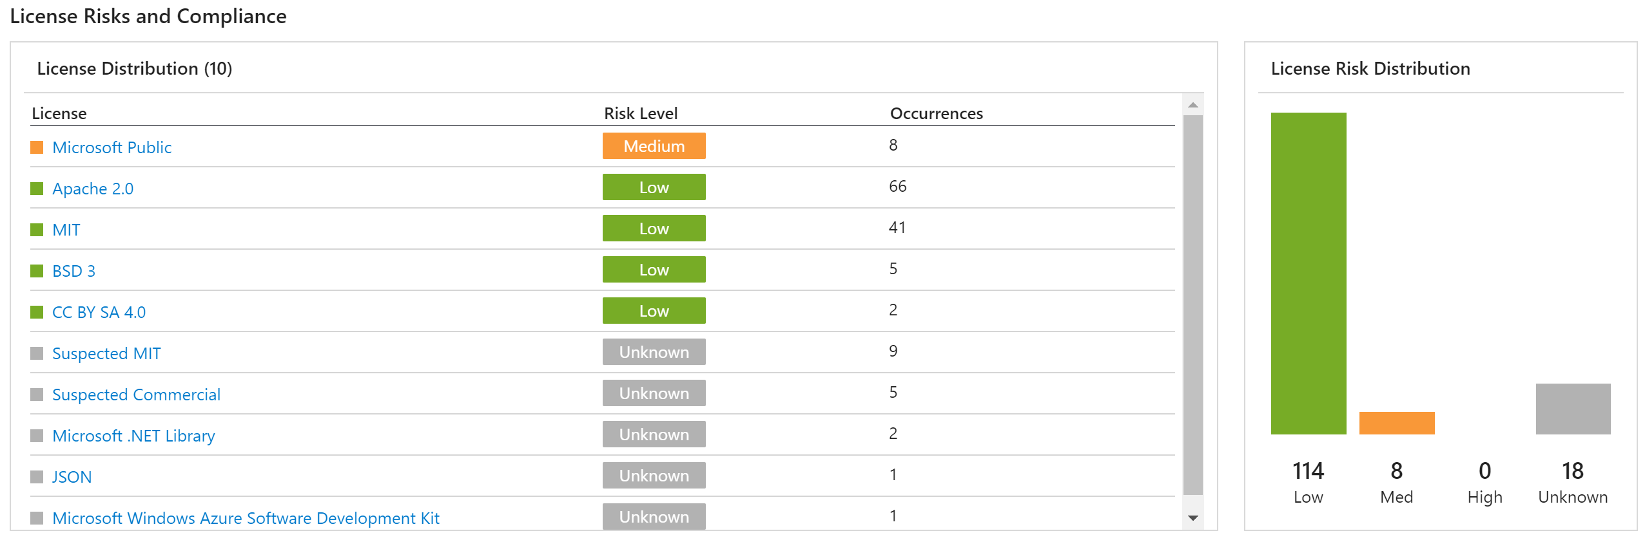
Task: Click the gray swatch beside Microsoft .NET Library
Action: coord(37,436)
